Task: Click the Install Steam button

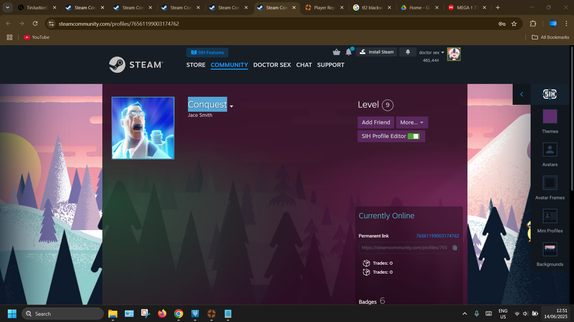Action: tap(376, 52)
